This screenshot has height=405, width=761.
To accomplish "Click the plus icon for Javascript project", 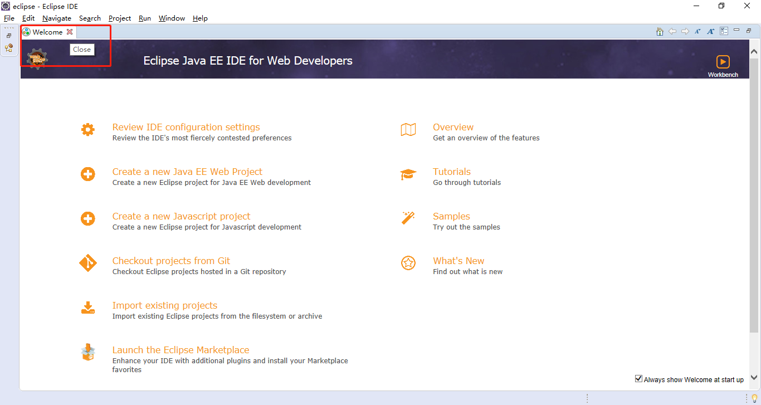I will point(87,219).
